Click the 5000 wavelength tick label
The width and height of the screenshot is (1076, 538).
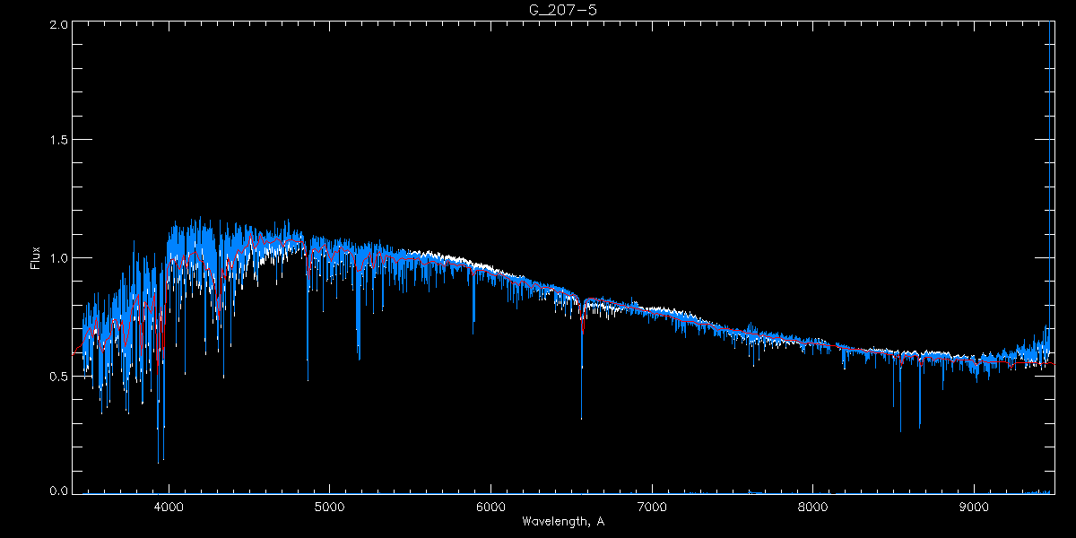point(329,507)
